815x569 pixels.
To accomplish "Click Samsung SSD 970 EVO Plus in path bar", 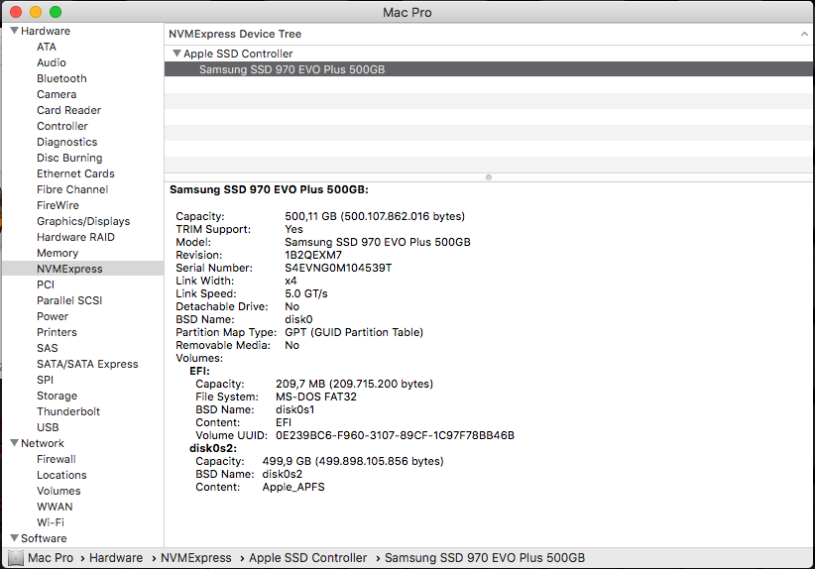I will click(485, 557).
